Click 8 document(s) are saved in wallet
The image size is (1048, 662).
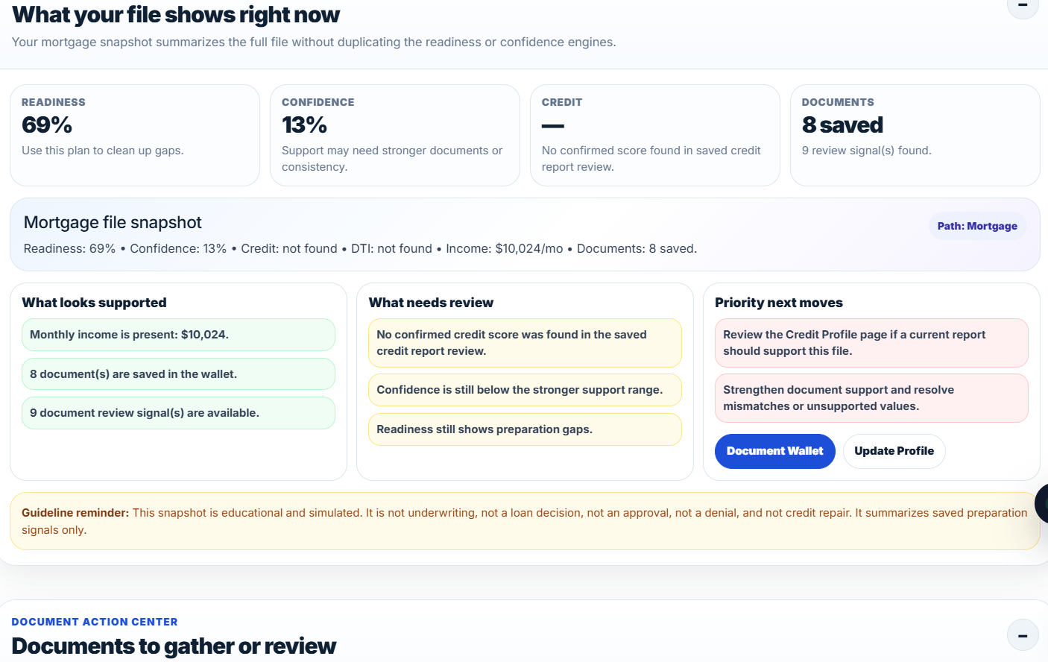178,374
